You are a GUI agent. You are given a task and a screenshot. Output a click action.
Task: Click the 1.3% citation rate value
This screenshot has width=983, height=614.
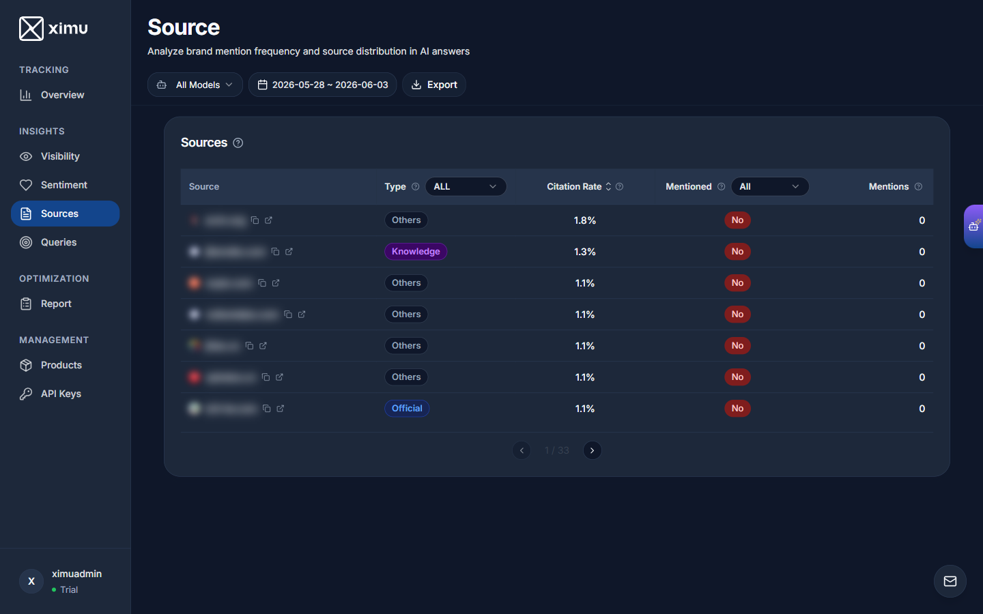point(585,252)
